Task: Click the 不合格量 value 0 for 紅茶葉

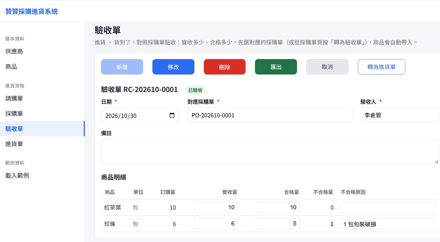Action: [332, 207]
